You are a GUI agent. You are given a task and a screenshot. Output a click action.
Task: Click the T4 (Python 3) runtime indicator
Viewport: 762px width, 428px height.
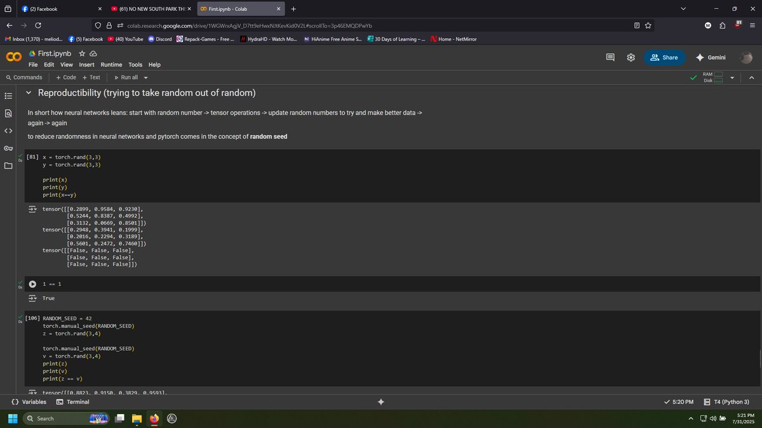tap(727, 402)
